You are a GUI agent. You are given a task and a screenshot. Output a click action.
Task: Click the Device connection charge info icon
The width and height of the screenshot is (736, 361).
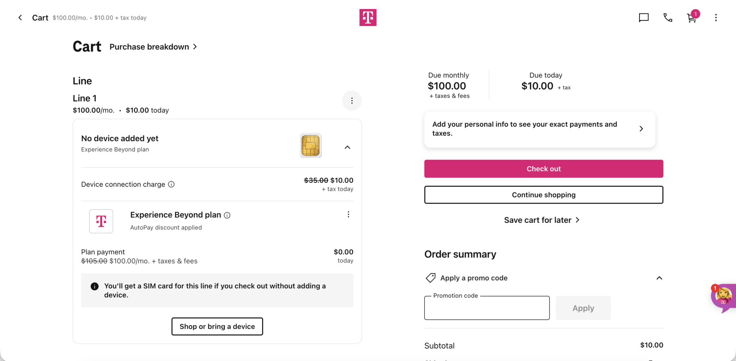tap(171, 184)
